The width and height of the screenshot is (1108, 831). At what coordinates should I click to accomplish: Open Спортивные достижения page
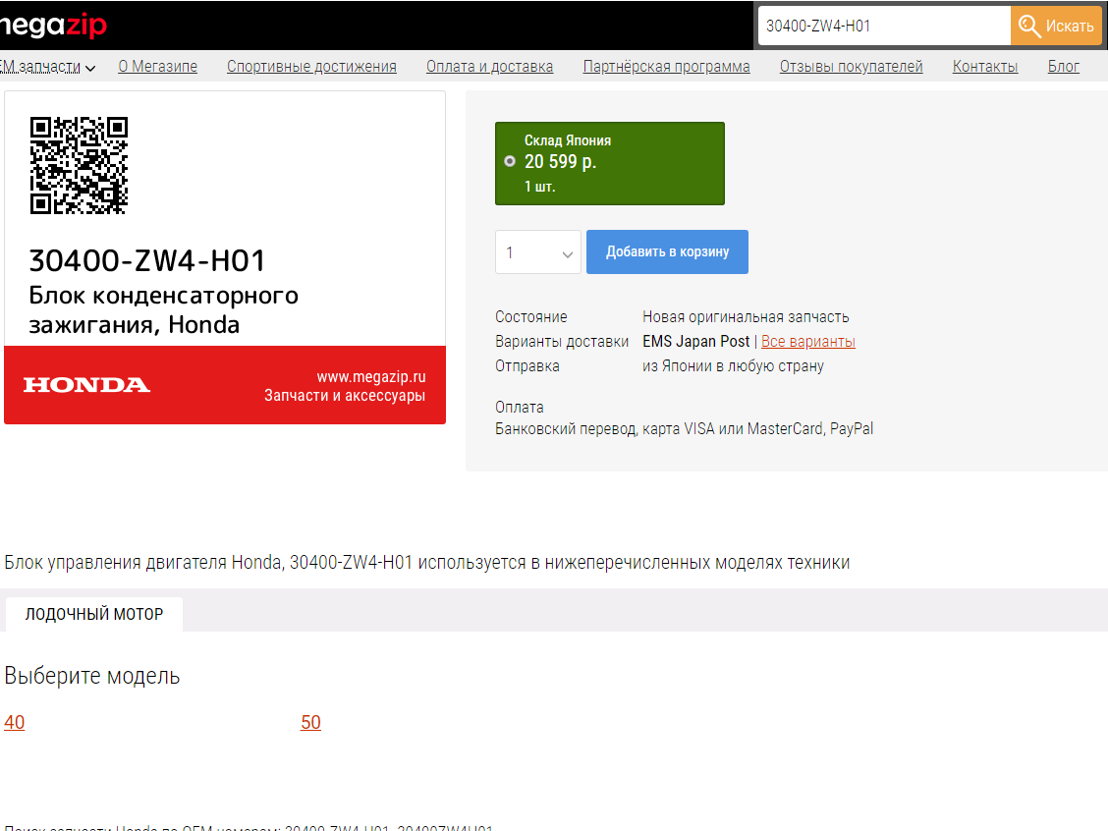point(311,67)
